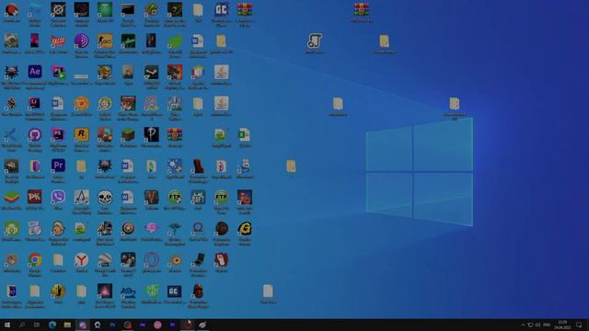Open the Adobe After Effects desktop shortcut

tap(35, 72)
